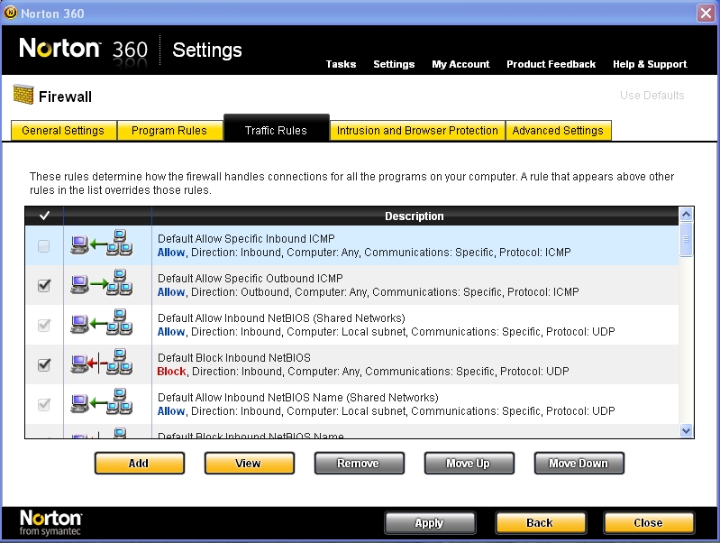Go to the Advanced Settings tab
The image size is (720, 543).
pyautogui.click(x=558, y=131)
